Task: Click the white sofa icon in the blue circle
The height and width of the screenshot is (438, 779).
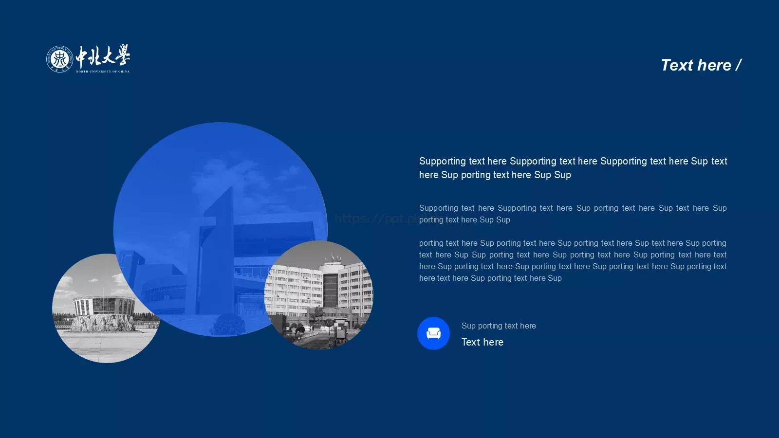Action: click(x=433, y=333)
